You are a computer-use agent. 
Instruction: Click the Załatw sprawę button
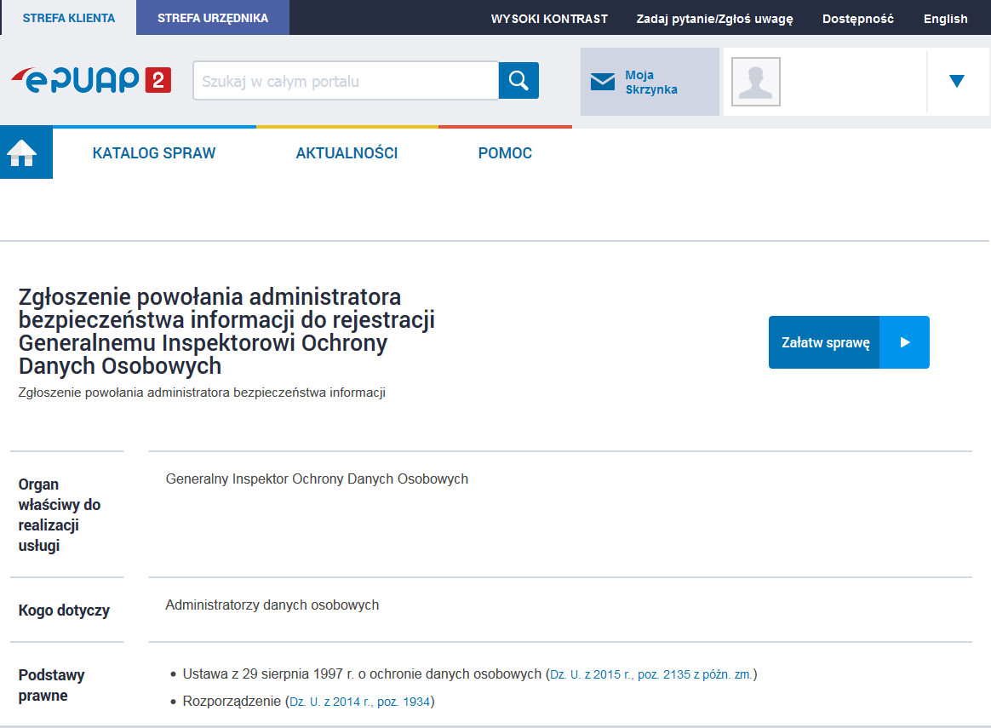849,342
